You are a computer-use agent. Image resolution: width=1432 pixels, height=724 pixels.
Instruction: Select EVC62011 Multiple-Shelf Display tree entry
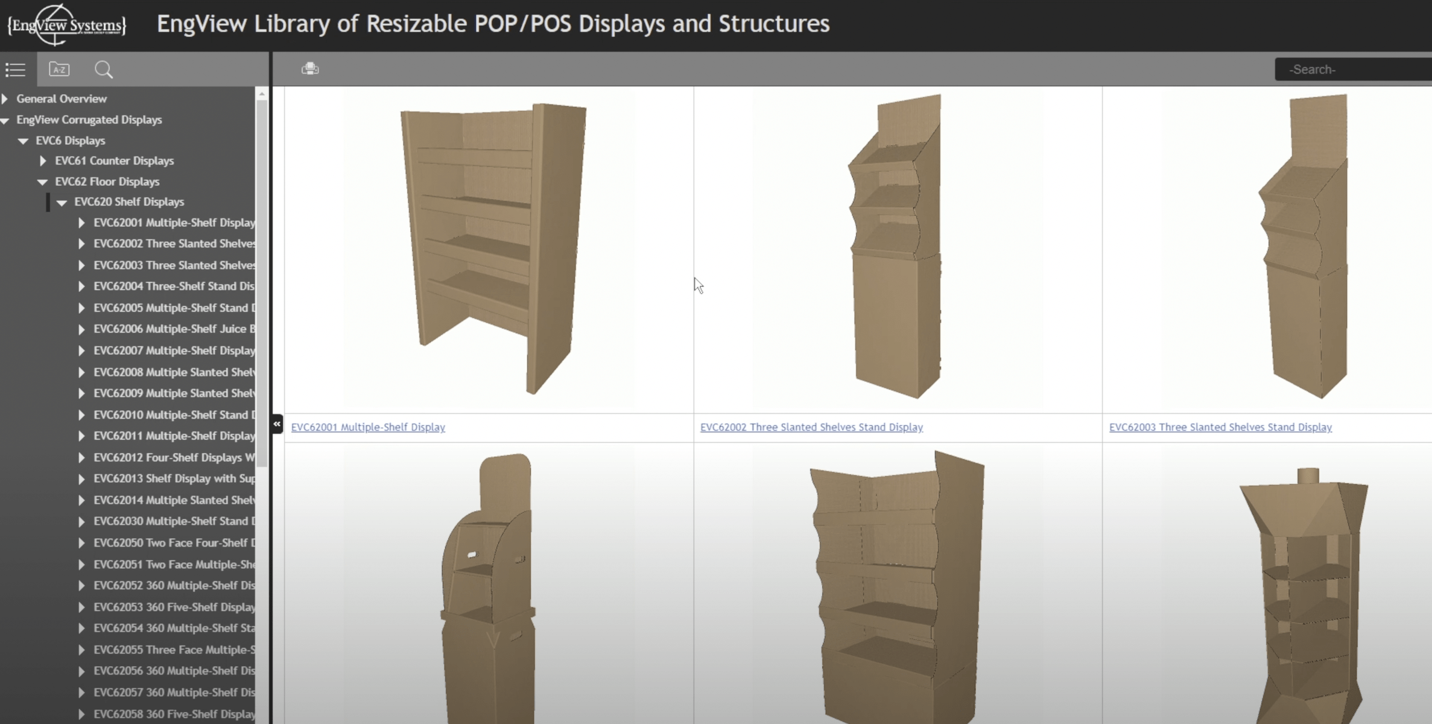tap(174, 436)
